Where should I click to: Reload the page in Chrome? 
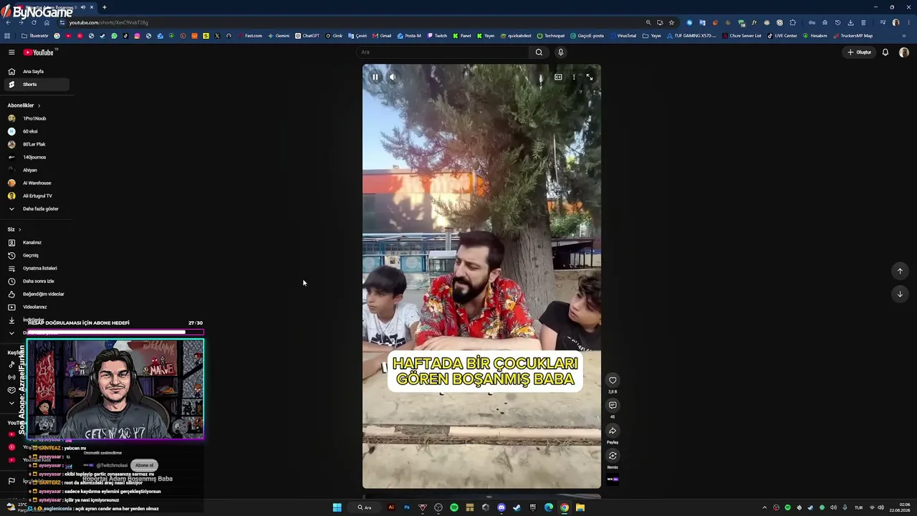pos(34,22)
